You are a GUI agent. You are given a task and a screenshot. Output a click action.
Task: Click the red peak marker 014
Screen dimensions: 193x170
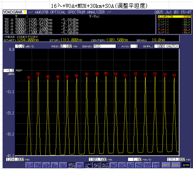(x=155, y=74)
